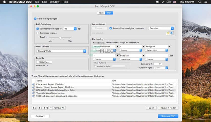This screenshot has width=211, height=122.
Task: Open the downsample dpi value dropdown
Action: [75, 29]
